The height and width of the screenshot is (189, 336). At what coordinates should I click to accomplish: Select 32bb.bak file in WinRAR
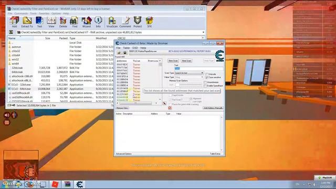click(x=17, y=68)
